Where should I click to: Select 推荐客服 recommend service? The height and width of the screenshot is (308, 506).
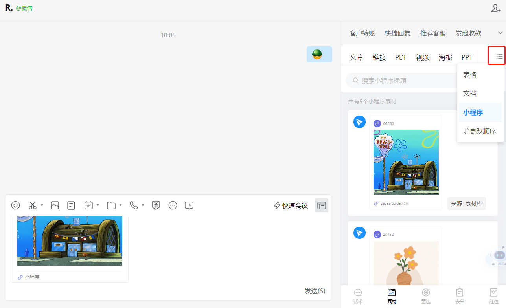click(433, 33)
